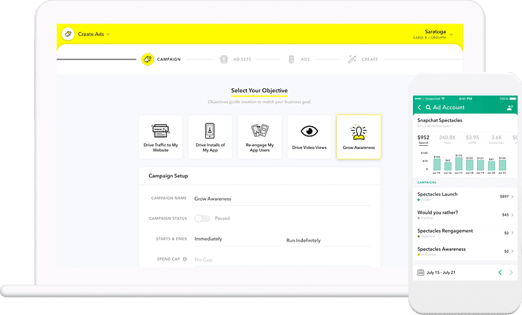This screenshot has width=522, height=315.
Task: Click the re-engage app cards icon
Action: pyautogui.click(x=259, y=131)
